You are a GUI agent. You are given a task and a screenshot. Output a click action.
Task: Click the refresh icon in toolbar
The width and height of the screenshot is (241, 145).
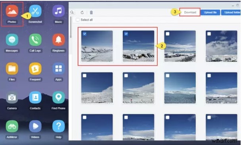coord(82,13)
